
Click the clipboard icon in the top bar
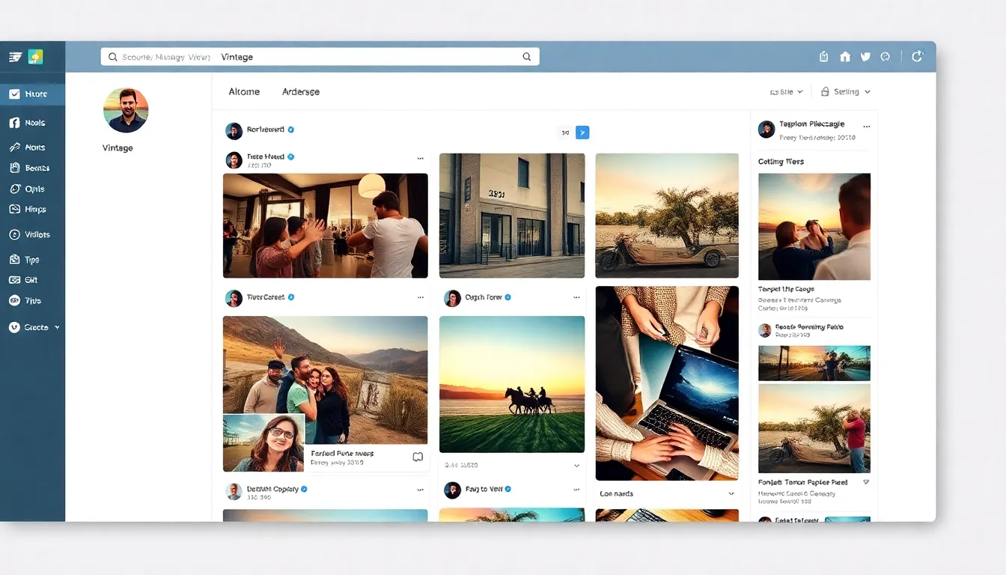click(824, 57)
